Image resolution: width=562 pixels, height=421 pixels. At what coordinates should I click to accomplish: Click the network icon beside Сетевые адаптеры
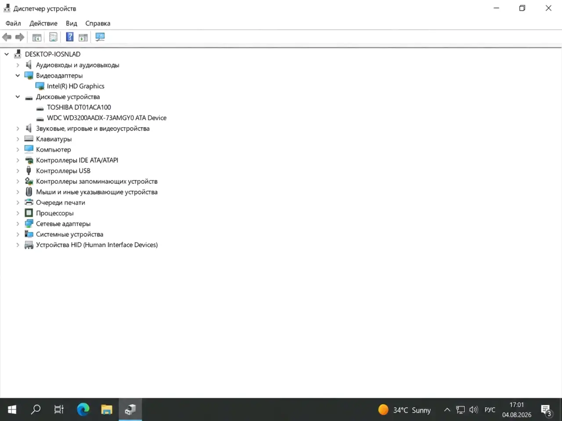coord(29,223)
